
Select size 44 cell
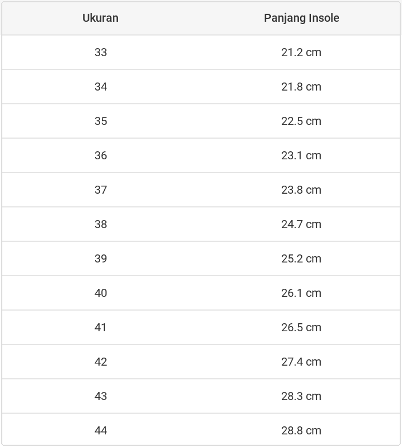tap(101, 430)
